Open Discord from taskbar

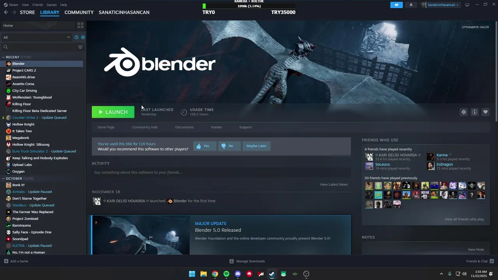click(x=238, y=274)
